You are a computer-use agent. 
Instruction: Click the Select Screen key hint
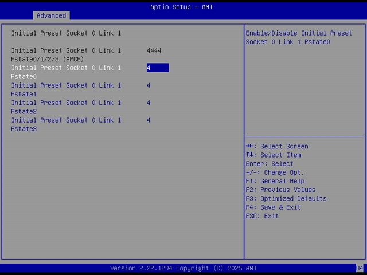(277, 147)
